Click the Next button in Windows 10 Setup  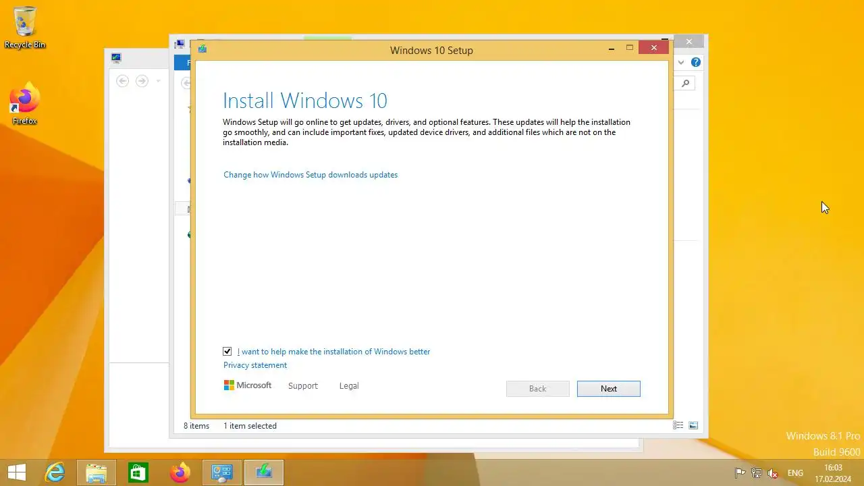click(x=608, y=389)
